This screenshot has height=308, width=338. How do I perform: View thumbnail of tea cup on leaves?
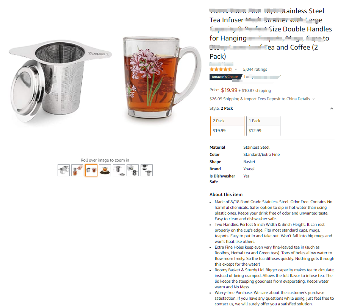coord(105,170)
